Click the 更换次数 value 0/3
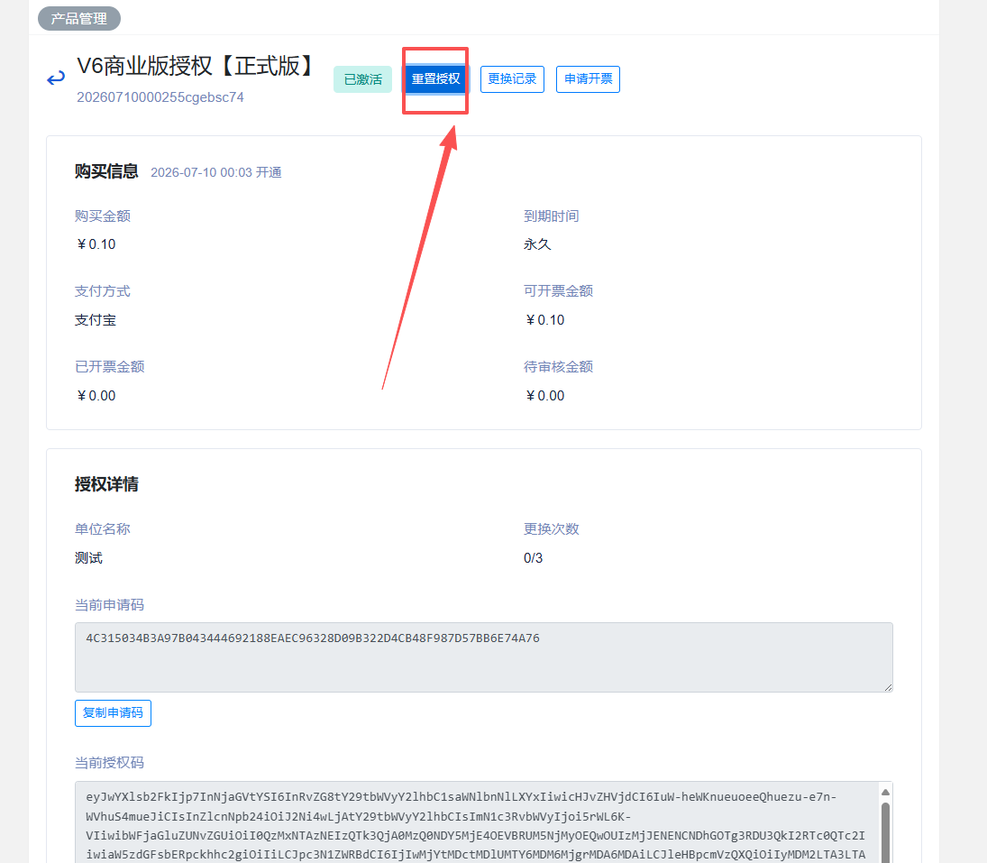Viewport: 987px width, 863px height. click(x=533, y=558)
